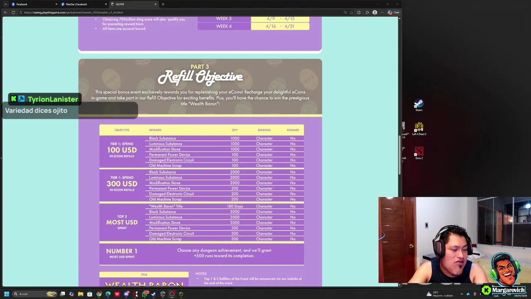Launch Copilot from the taskbar
531x299 pixels.
tap(72, 294)
